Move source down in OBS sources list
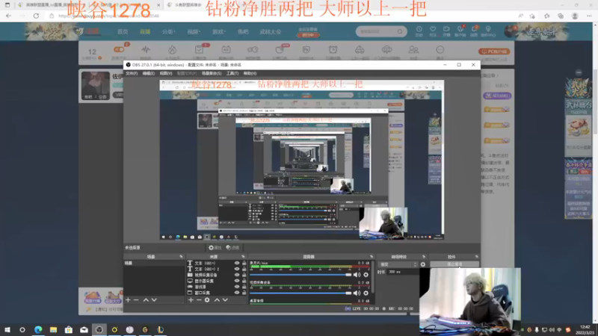This screenshot has width=598, height=336. (225, 300)
